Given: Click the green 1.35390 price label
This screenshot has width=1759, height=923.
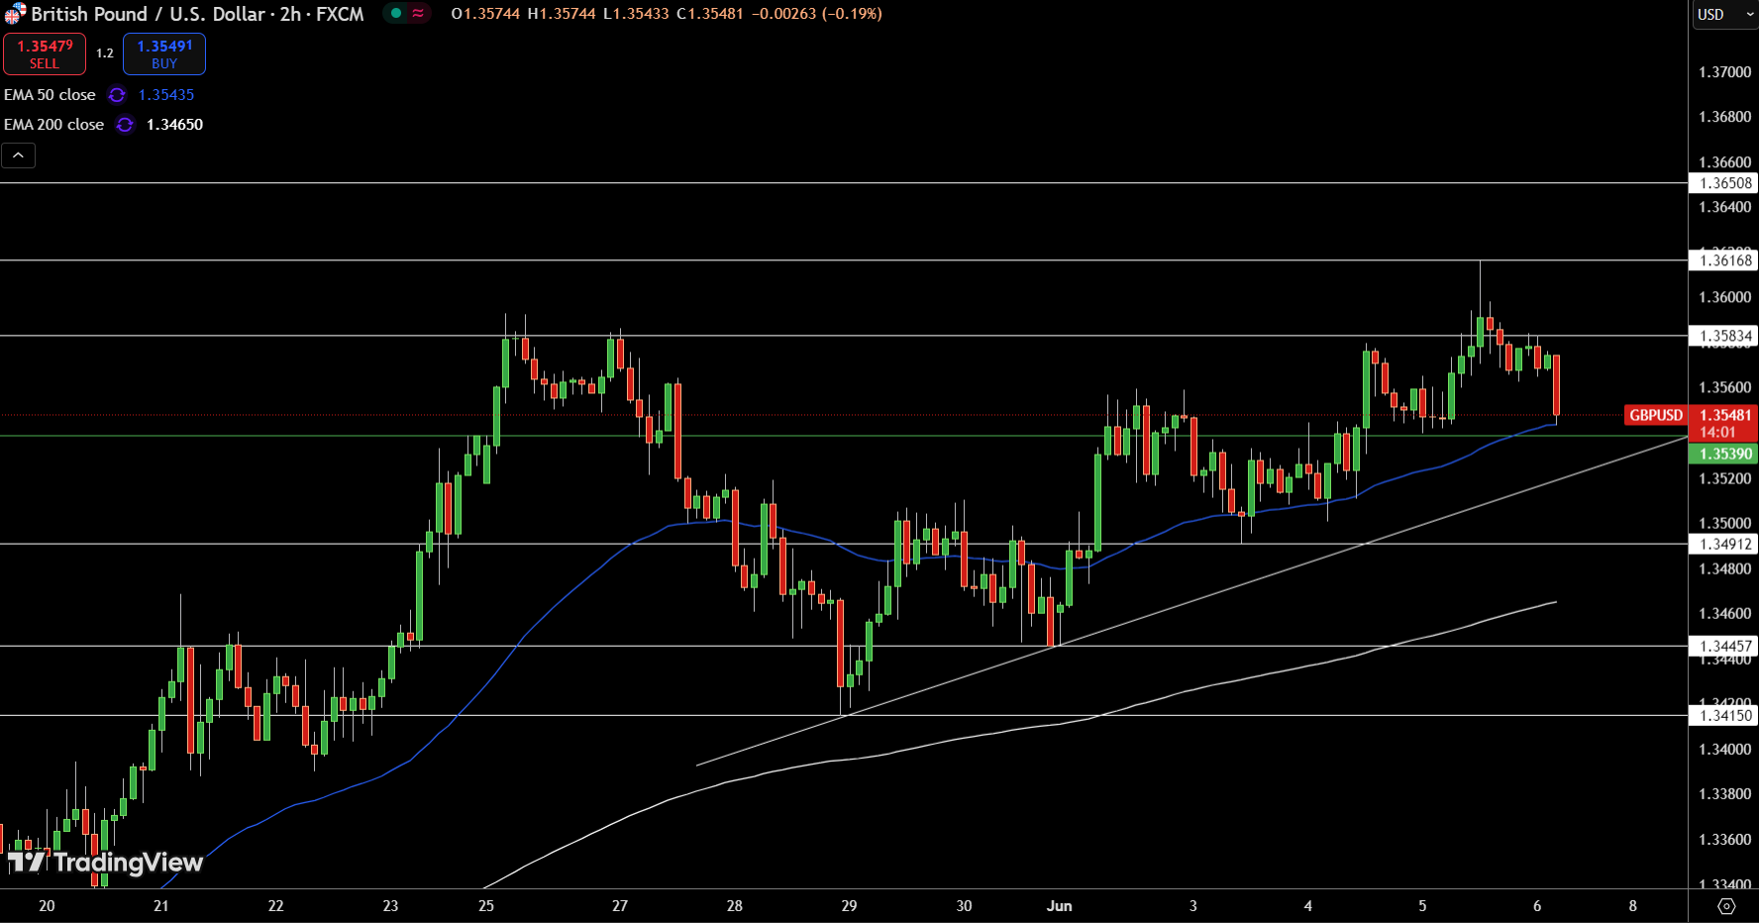Looking at the screenshot, I should coord(1724,454).
